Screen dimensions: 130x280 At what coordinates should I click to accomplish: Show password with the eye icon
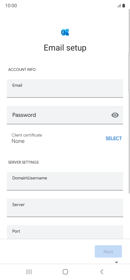[115, 115]
